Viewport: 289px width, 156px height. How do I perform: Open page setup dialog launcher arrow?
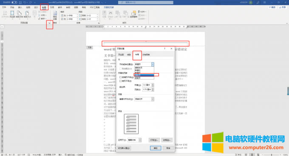click(x=49, y=23)
